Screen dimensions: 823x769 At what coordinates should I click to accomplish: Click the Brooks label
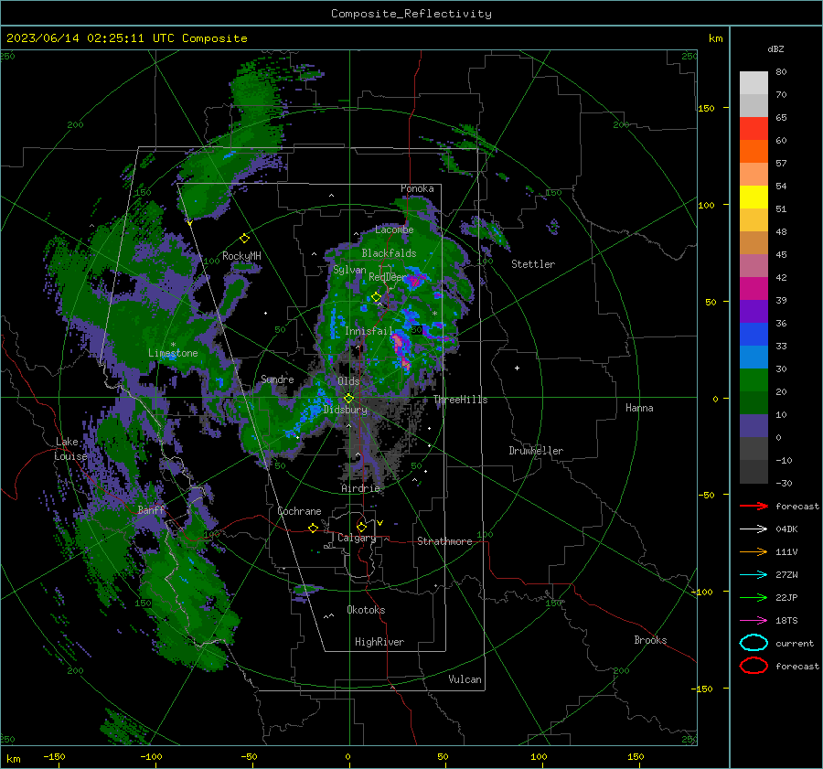coord(650,640)
